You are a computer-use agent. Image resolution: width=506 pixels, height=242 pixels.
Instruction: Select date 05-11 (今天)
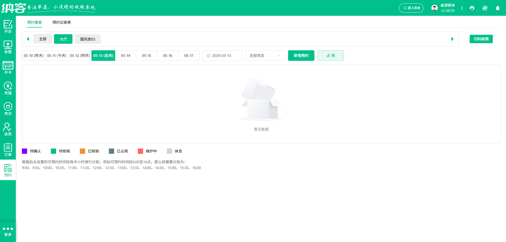(57, 56)
